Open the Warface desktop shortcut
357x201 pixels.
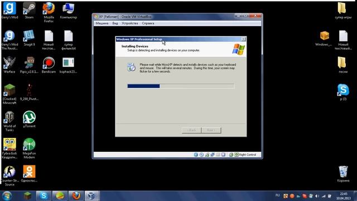click(9, 65)
